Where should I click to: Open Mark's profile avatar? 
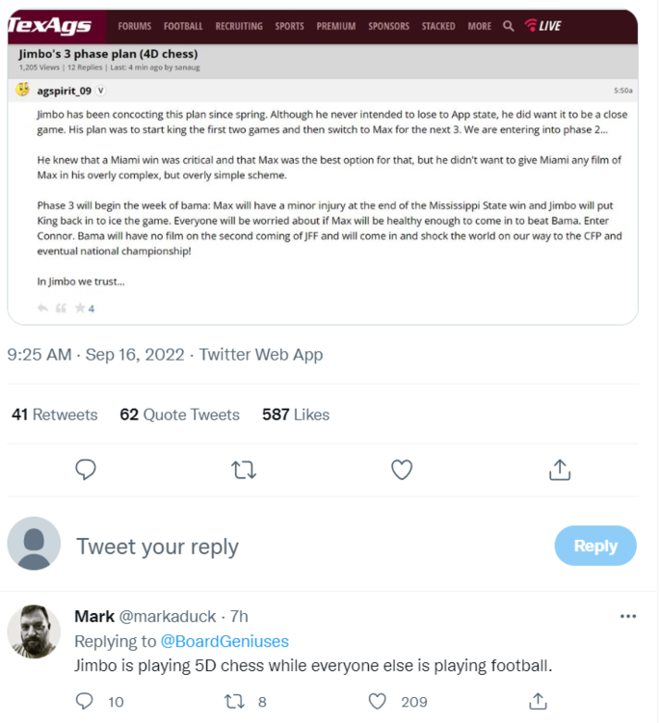[x=35, y=631]
